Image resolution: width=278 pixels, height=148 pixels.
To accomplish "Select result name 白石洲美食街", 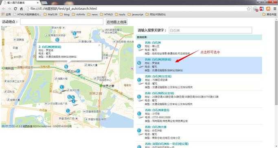I will pyautogui.click(x=161, y=110).
